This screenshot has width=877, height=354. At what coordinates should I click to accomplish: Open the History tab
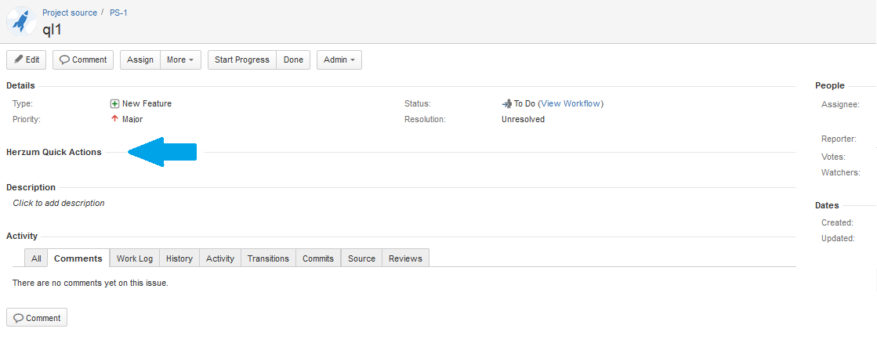179,258
